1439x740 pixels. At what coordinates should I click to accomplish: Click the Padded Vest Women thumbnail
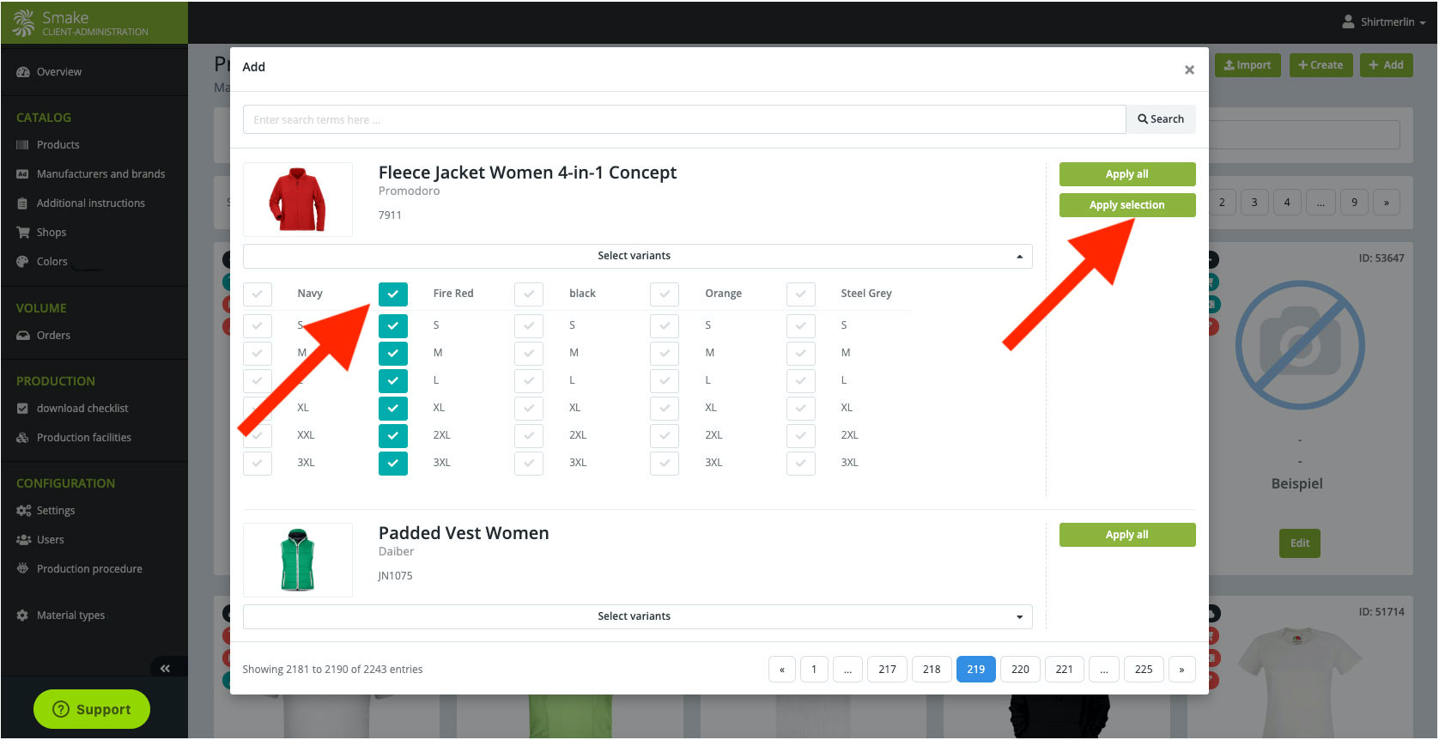pyautogui.click(x=298, y=560)
